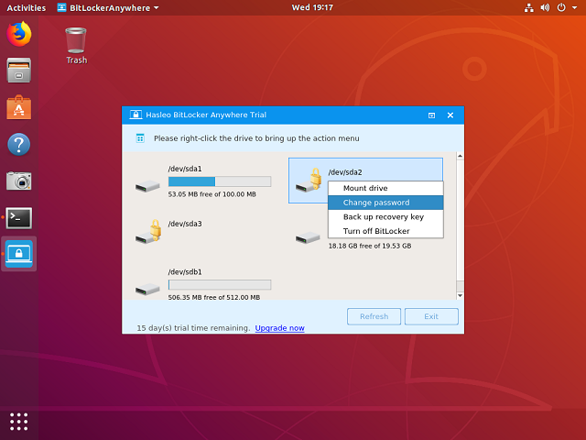Select the locked /dev/sda2 drive icon
The height and width of the screenshot is (440, 586).
tap(309, 181)
